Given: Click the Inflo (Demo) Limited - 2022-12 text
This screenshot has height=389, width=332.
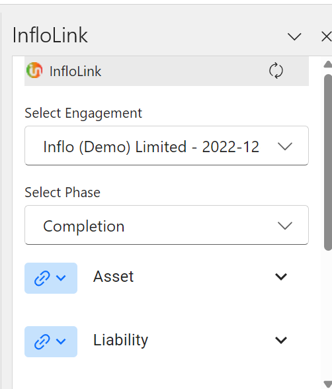Looking at the screenshot, I should pyautogui.click(x=151, y=147).
